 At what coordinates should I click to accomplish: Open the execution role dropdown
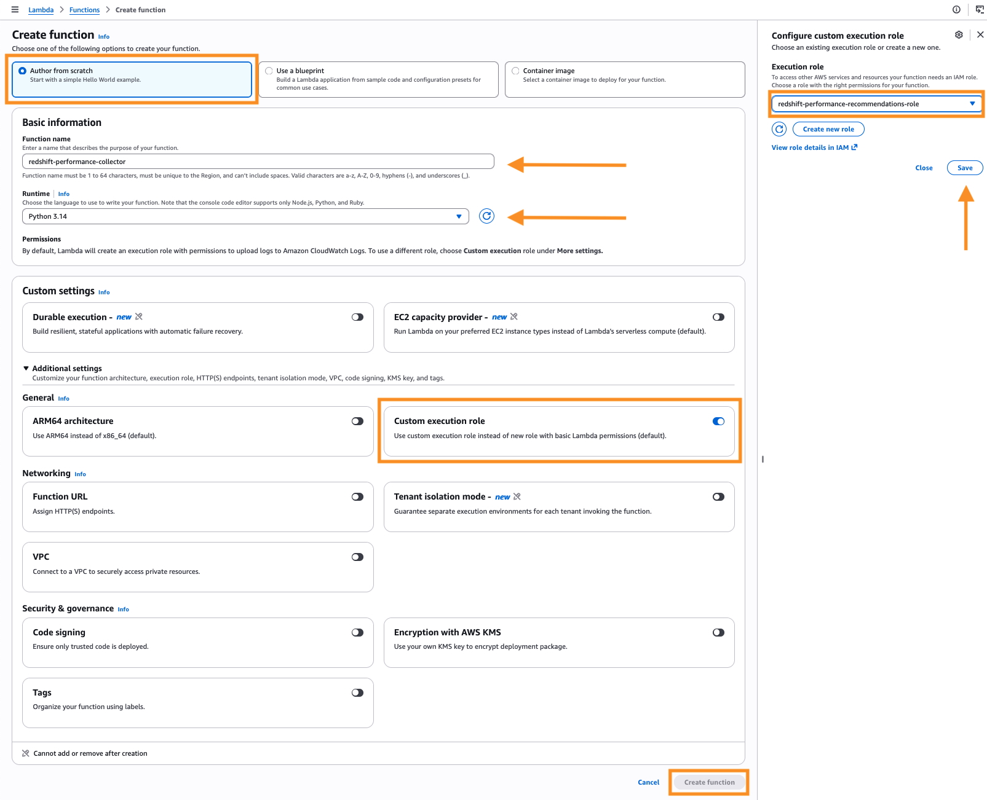pyautogui.click(x=876, y=104)
